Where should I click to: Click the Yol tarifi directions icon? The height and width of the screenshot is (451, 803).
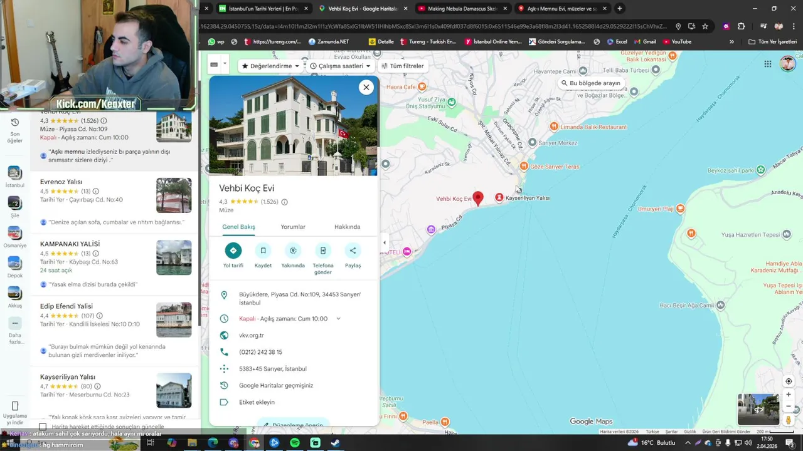pyautogui.click(x=233, y=251)
